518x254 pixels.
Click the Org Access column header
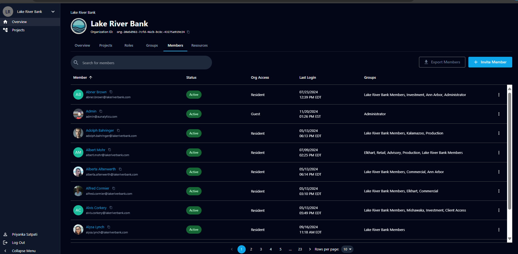[260, 77]
